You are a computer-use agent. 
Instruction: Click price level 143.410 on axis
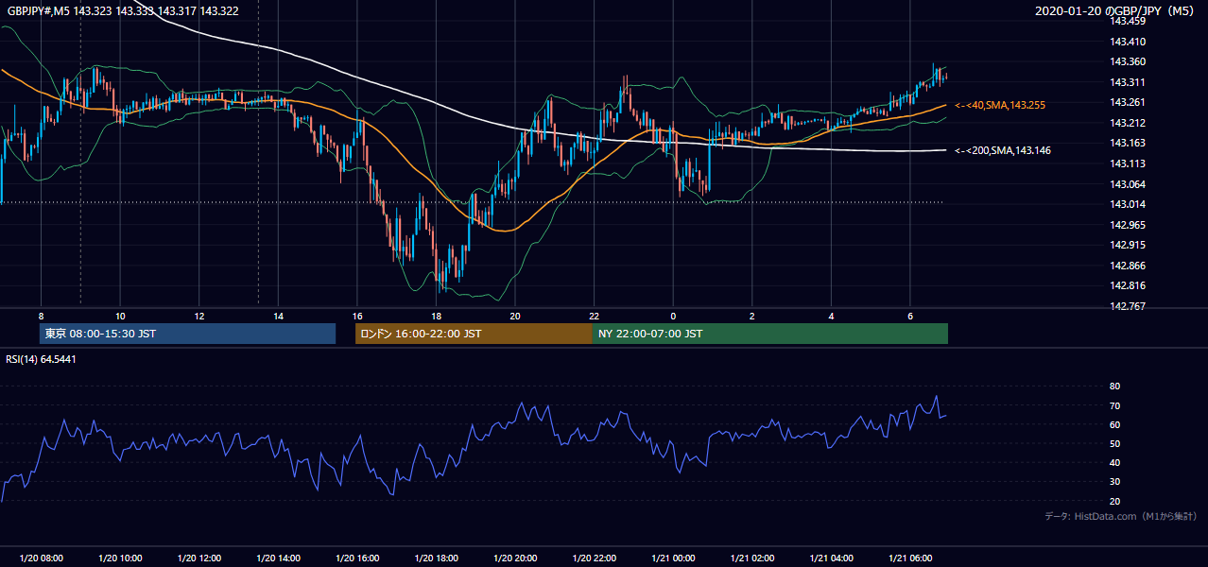coord(1128,42)
